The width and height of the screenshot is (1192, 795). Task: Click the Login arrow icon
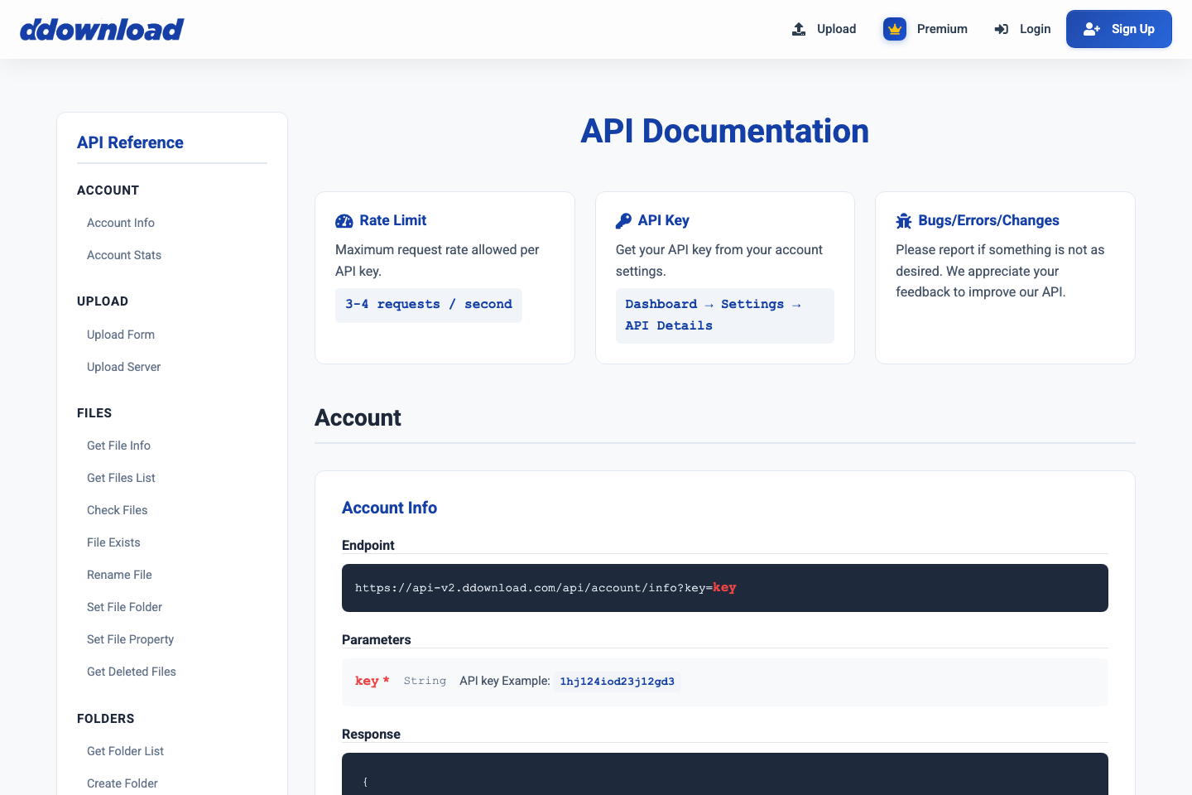tap(1001, 28)
